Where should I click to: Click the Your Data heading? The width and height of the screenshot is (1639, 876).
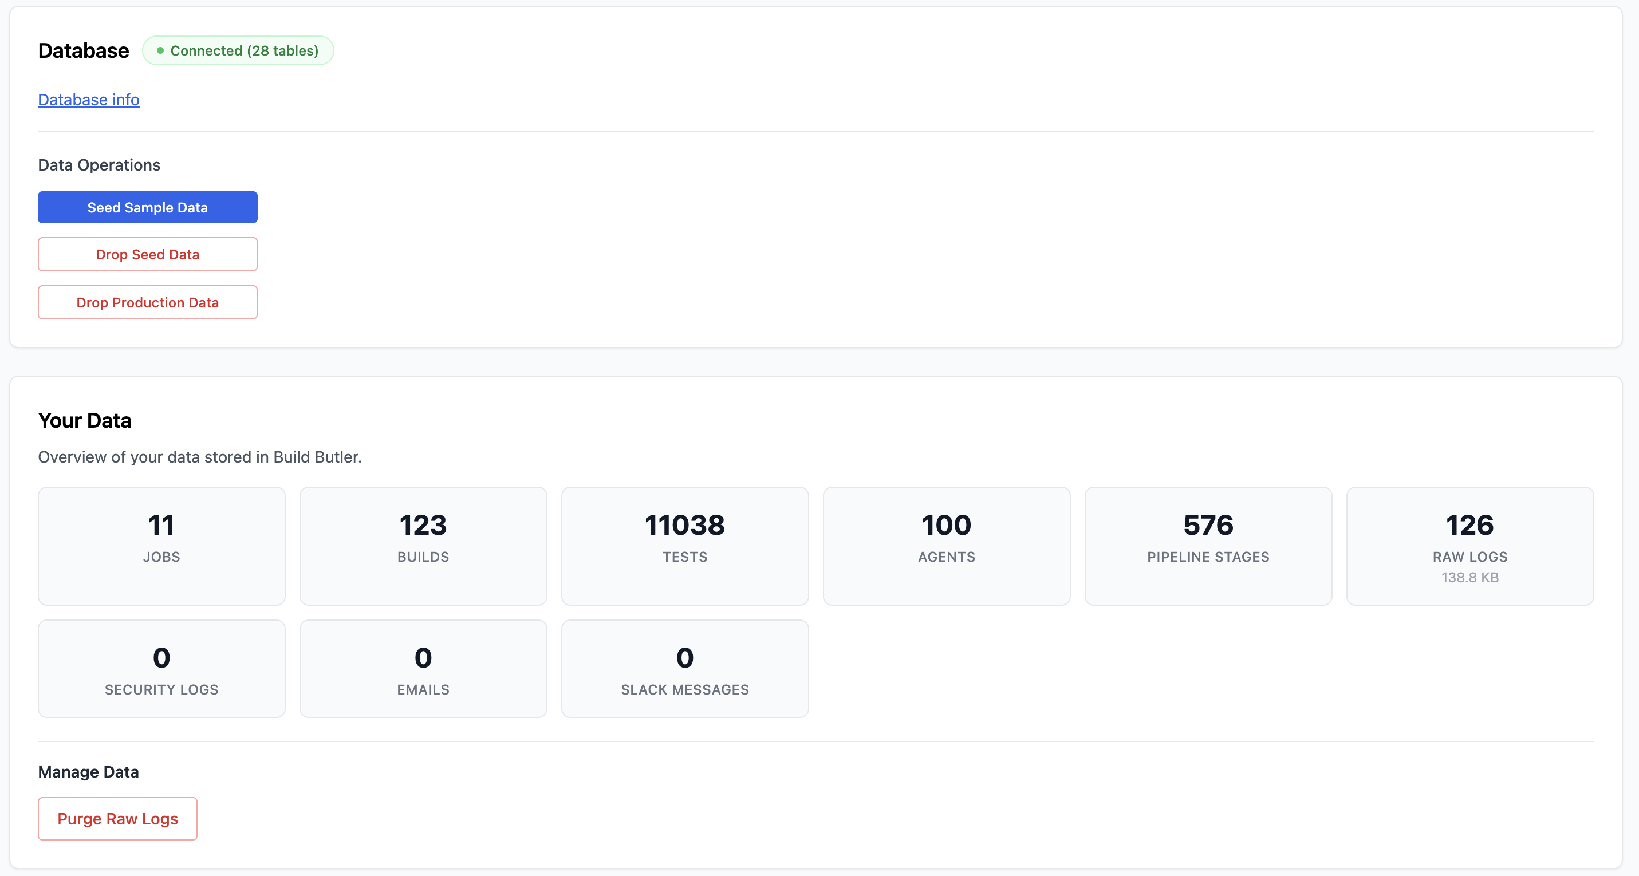tap(85, 420)
